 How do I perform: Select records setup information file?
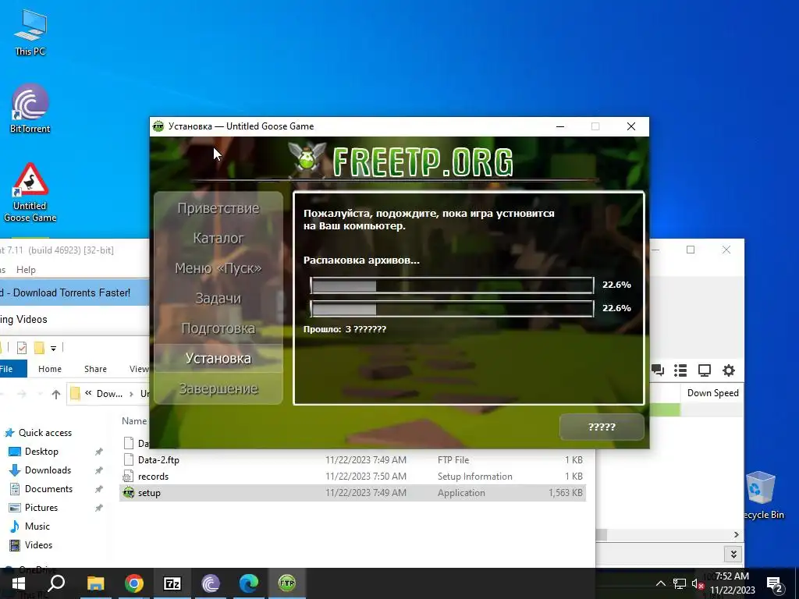pos(353,477)
